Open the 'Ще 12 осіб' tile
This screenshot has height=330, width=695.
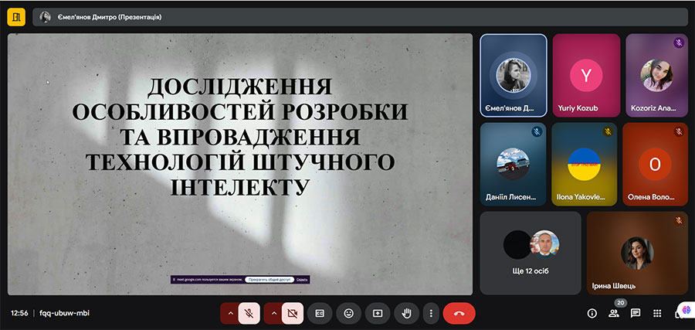click(x=531, y=253)
